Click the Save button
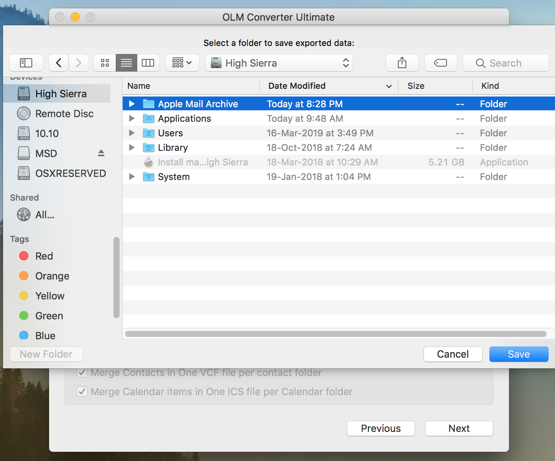 click(x=519, y=354)
